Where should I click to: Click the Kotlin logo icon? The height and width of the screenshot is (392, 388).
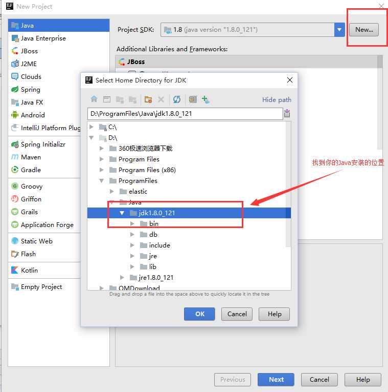(x=15, y=270)
